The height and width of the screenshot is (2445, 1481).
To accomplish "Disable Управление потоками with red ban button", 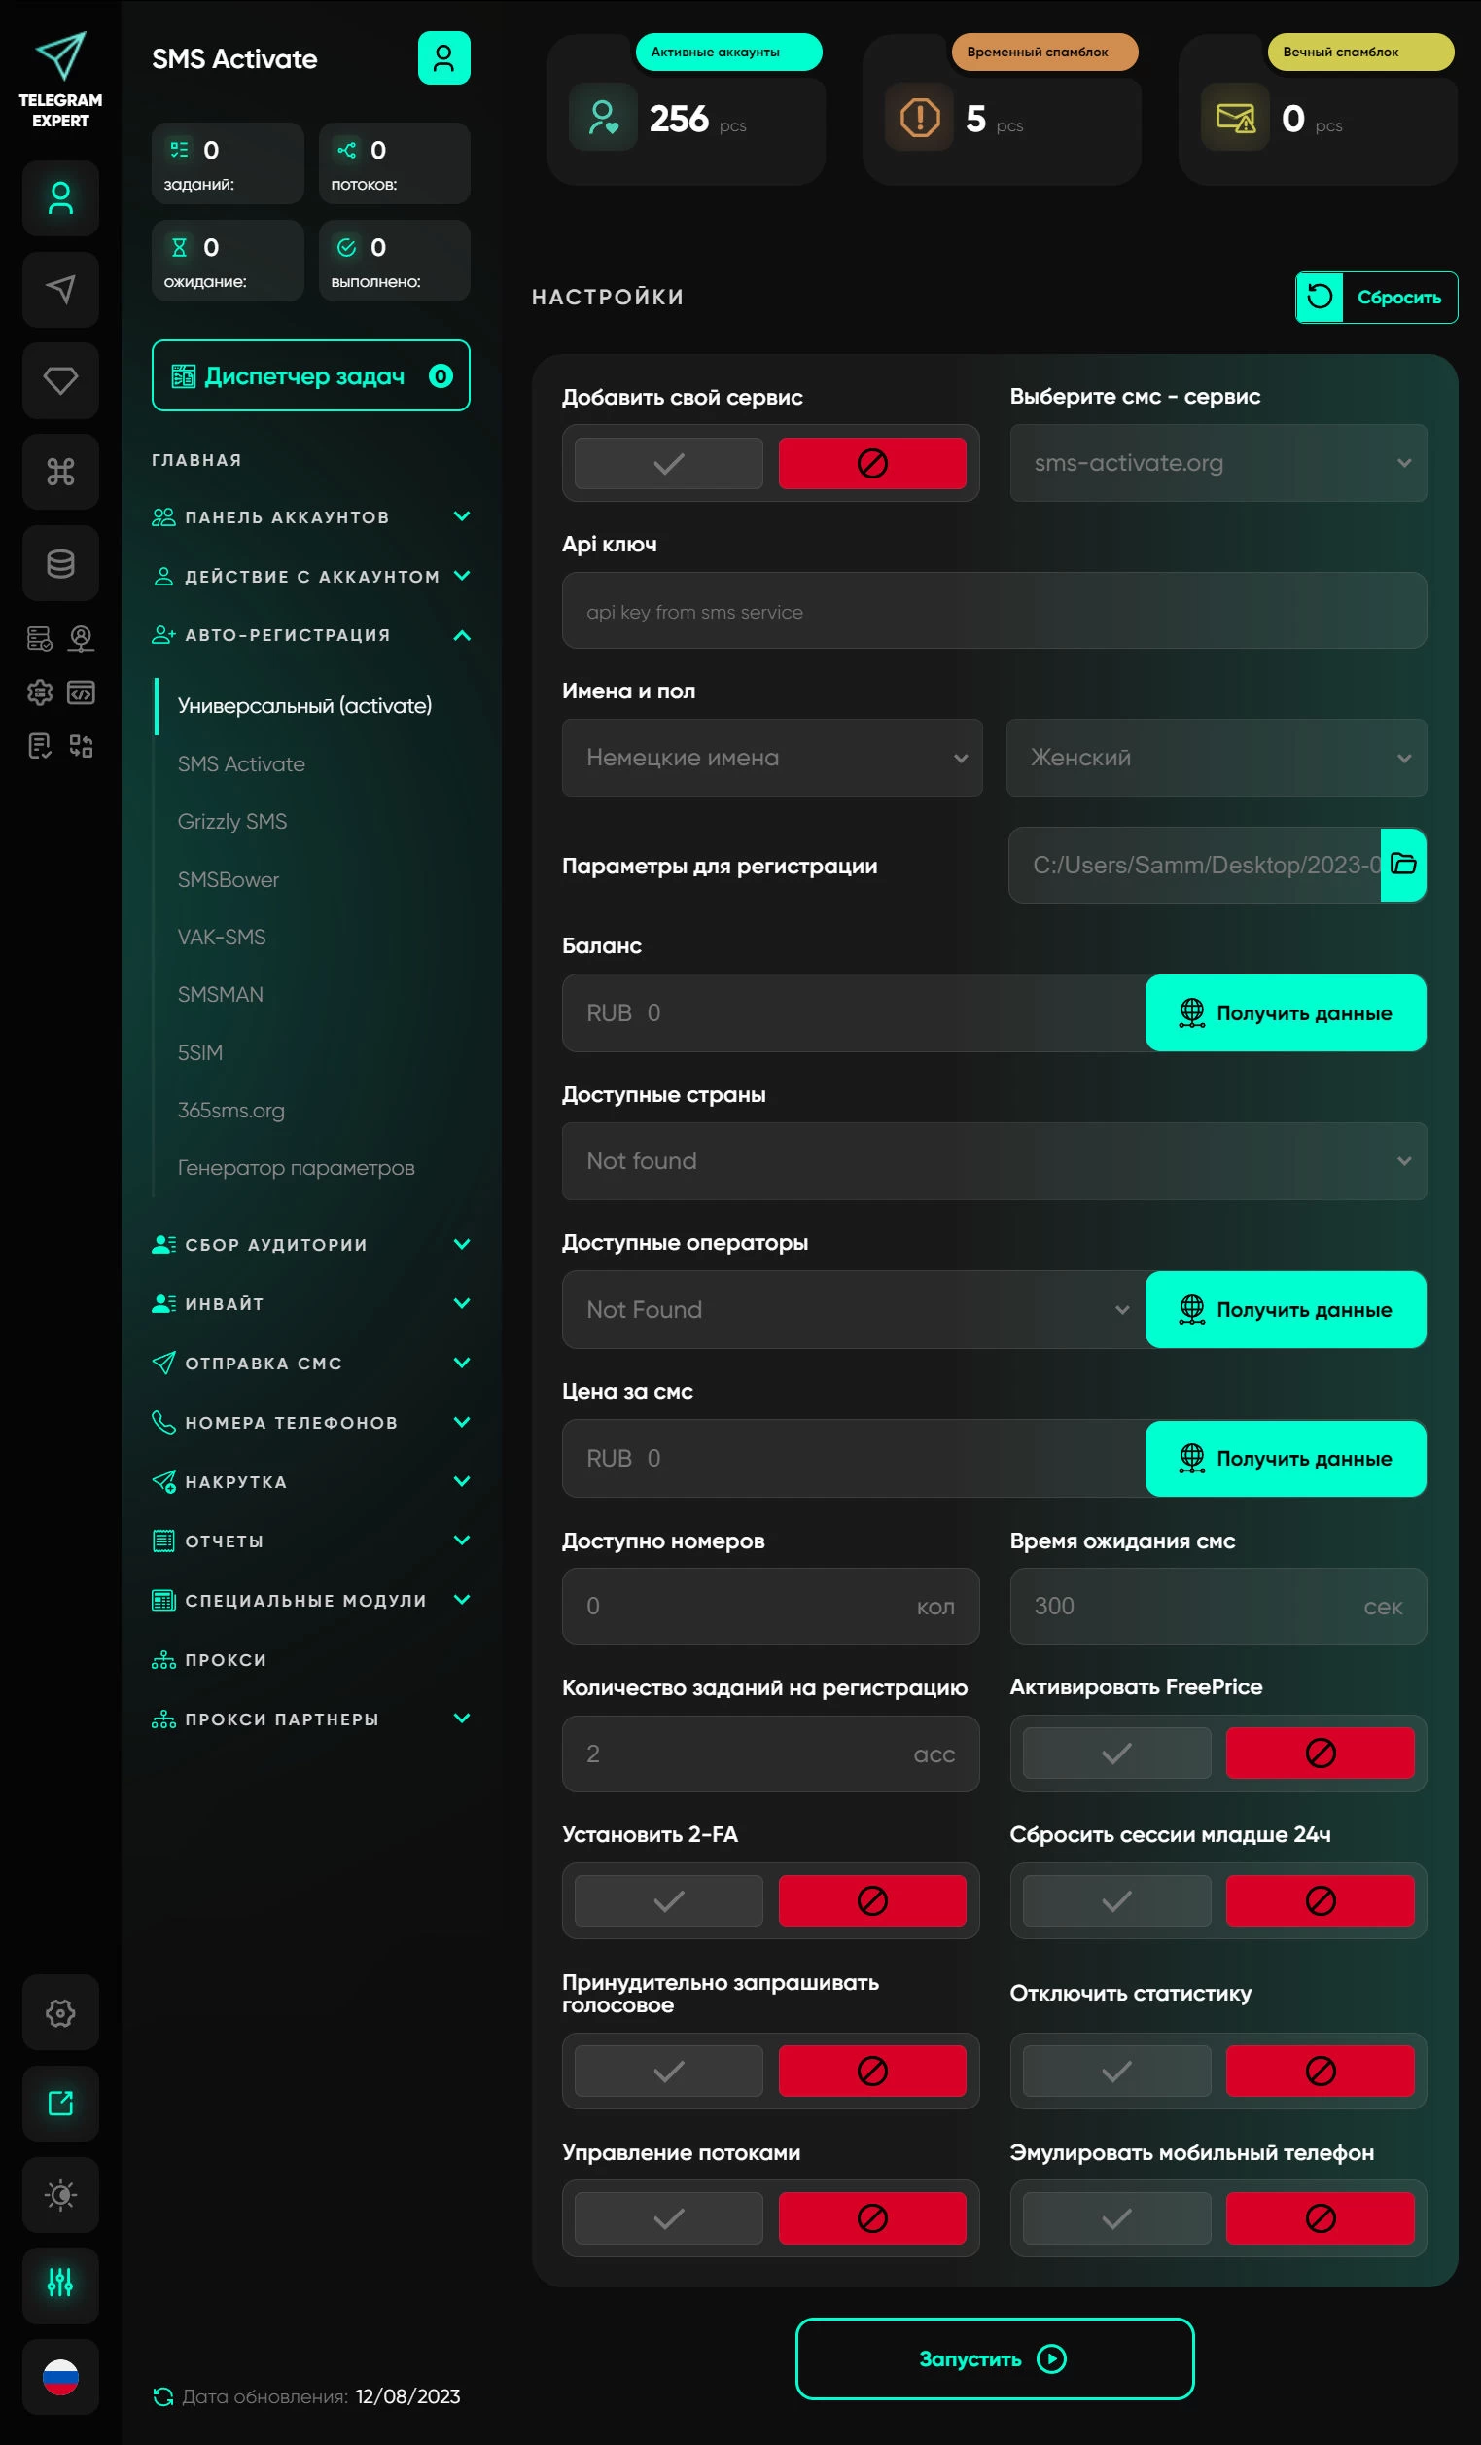I will coord(872,2218).
